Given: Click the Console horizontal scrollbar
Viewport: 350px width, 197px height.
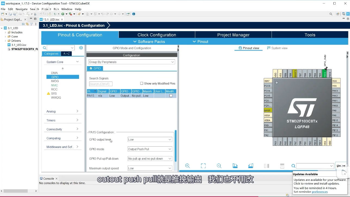Looking at the screenshot, I should point(19,191).
